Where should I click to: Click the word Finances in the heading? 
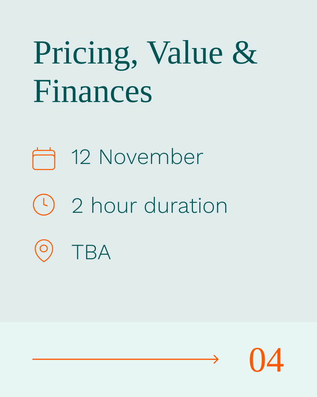[93, 91]
